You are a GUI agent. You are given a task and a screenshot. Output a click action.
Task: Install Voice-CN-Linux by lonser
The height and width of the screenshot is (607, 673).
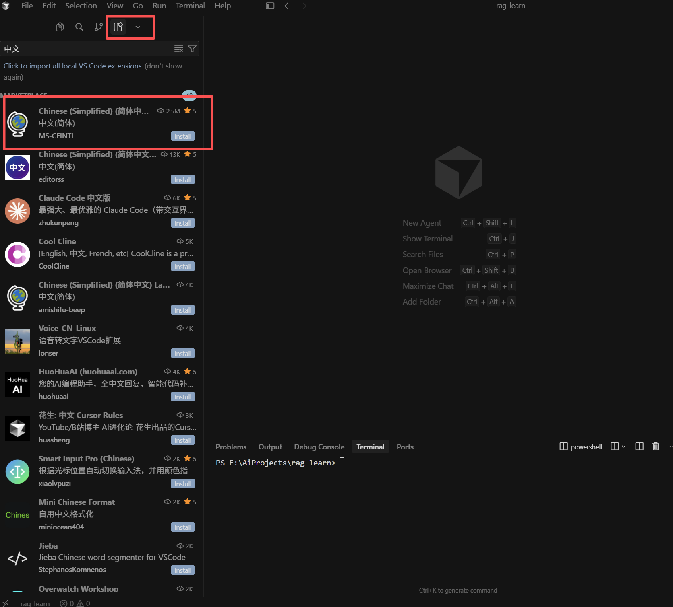pyautogui.click(x=183, y=354)
